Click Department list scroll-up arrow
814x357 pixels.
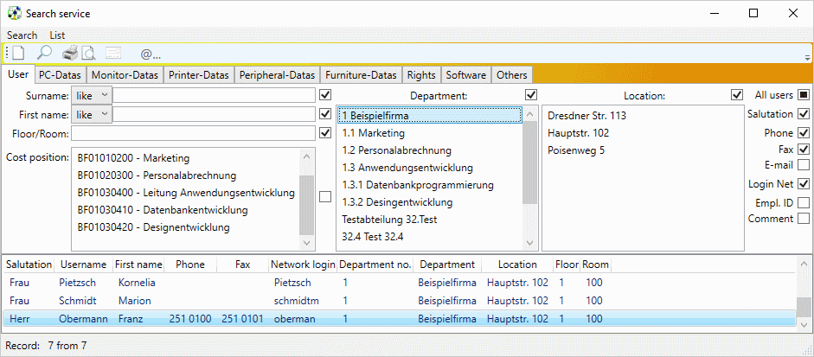[529, 115]
